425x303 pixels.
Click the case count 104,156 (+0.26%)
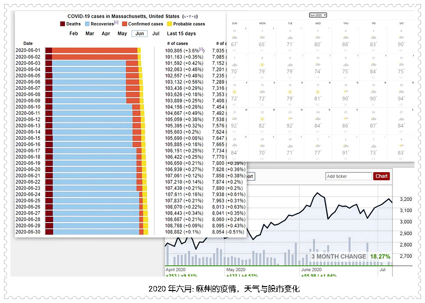click(x=184, y=107)
